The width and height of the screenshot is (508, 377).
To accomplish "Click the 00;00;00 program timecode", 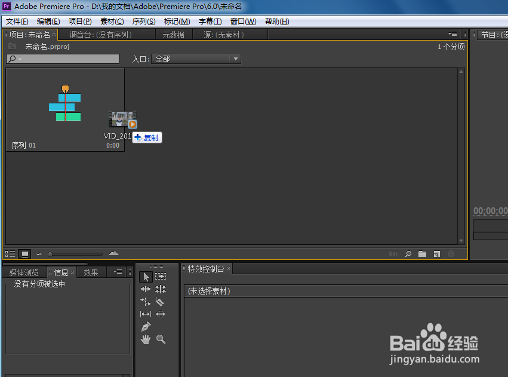I will 491,211.
